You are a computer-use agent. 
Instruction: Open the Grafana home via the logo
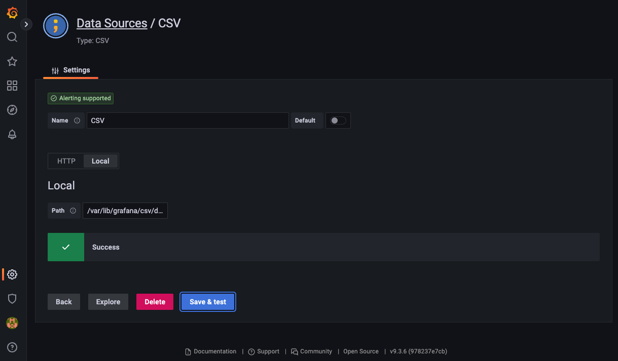tap(12, 13)
